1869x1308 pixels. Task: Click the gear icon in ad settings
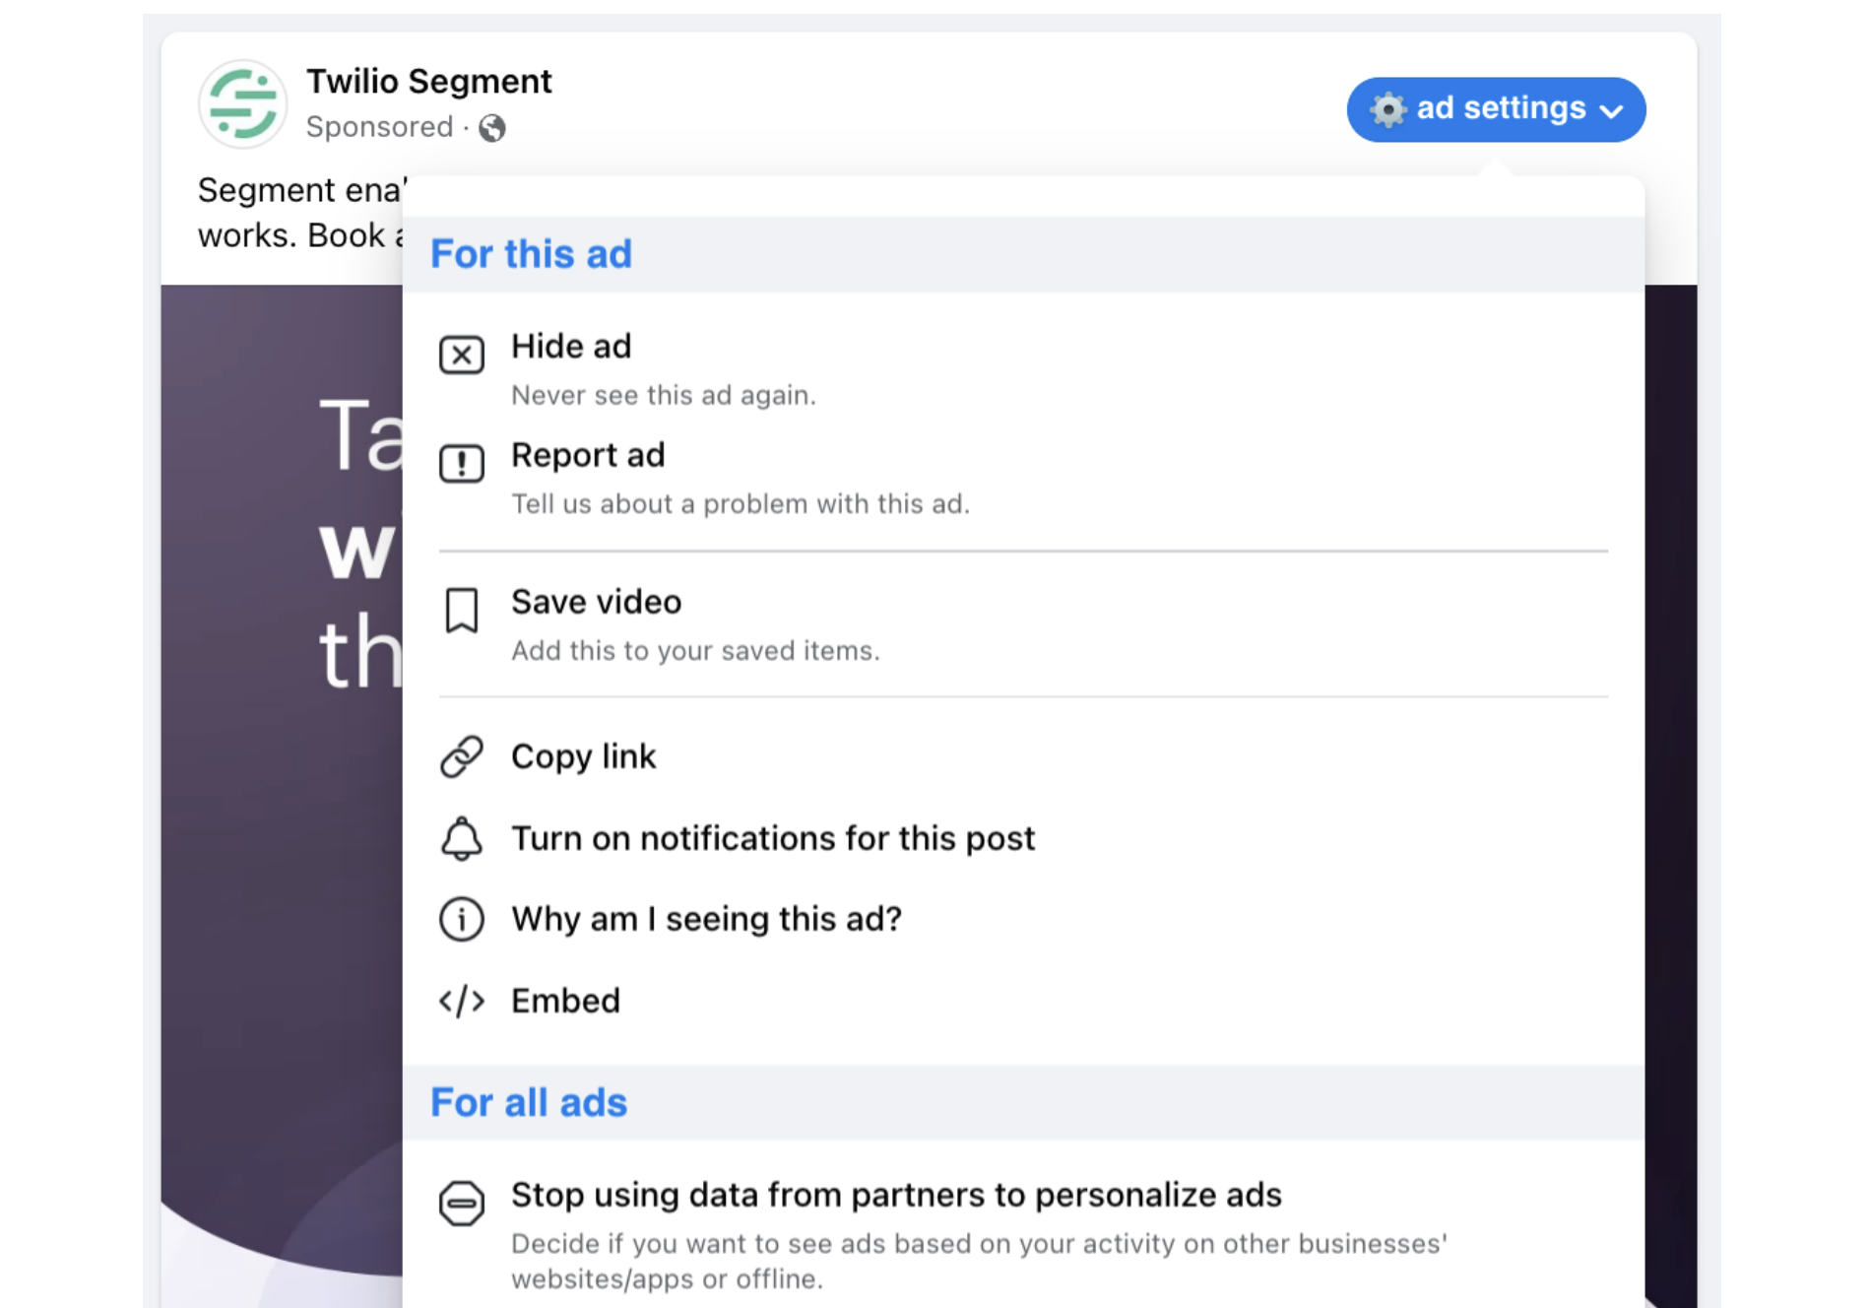pos(1388,109)
